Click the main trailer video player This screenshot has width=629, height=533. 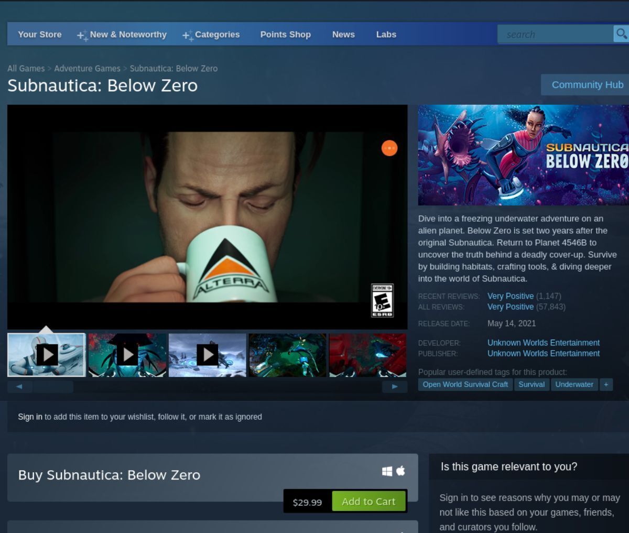(208, 217)
